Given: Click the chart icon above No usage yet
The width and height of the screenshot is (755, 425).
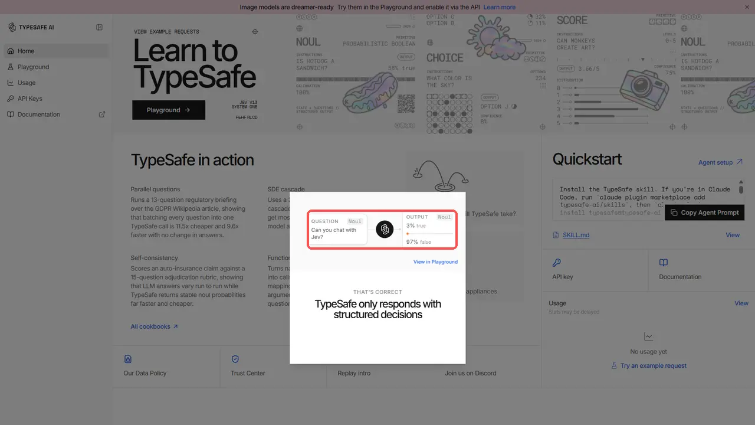Looking at the screenshot, I should tap(649, 337).
